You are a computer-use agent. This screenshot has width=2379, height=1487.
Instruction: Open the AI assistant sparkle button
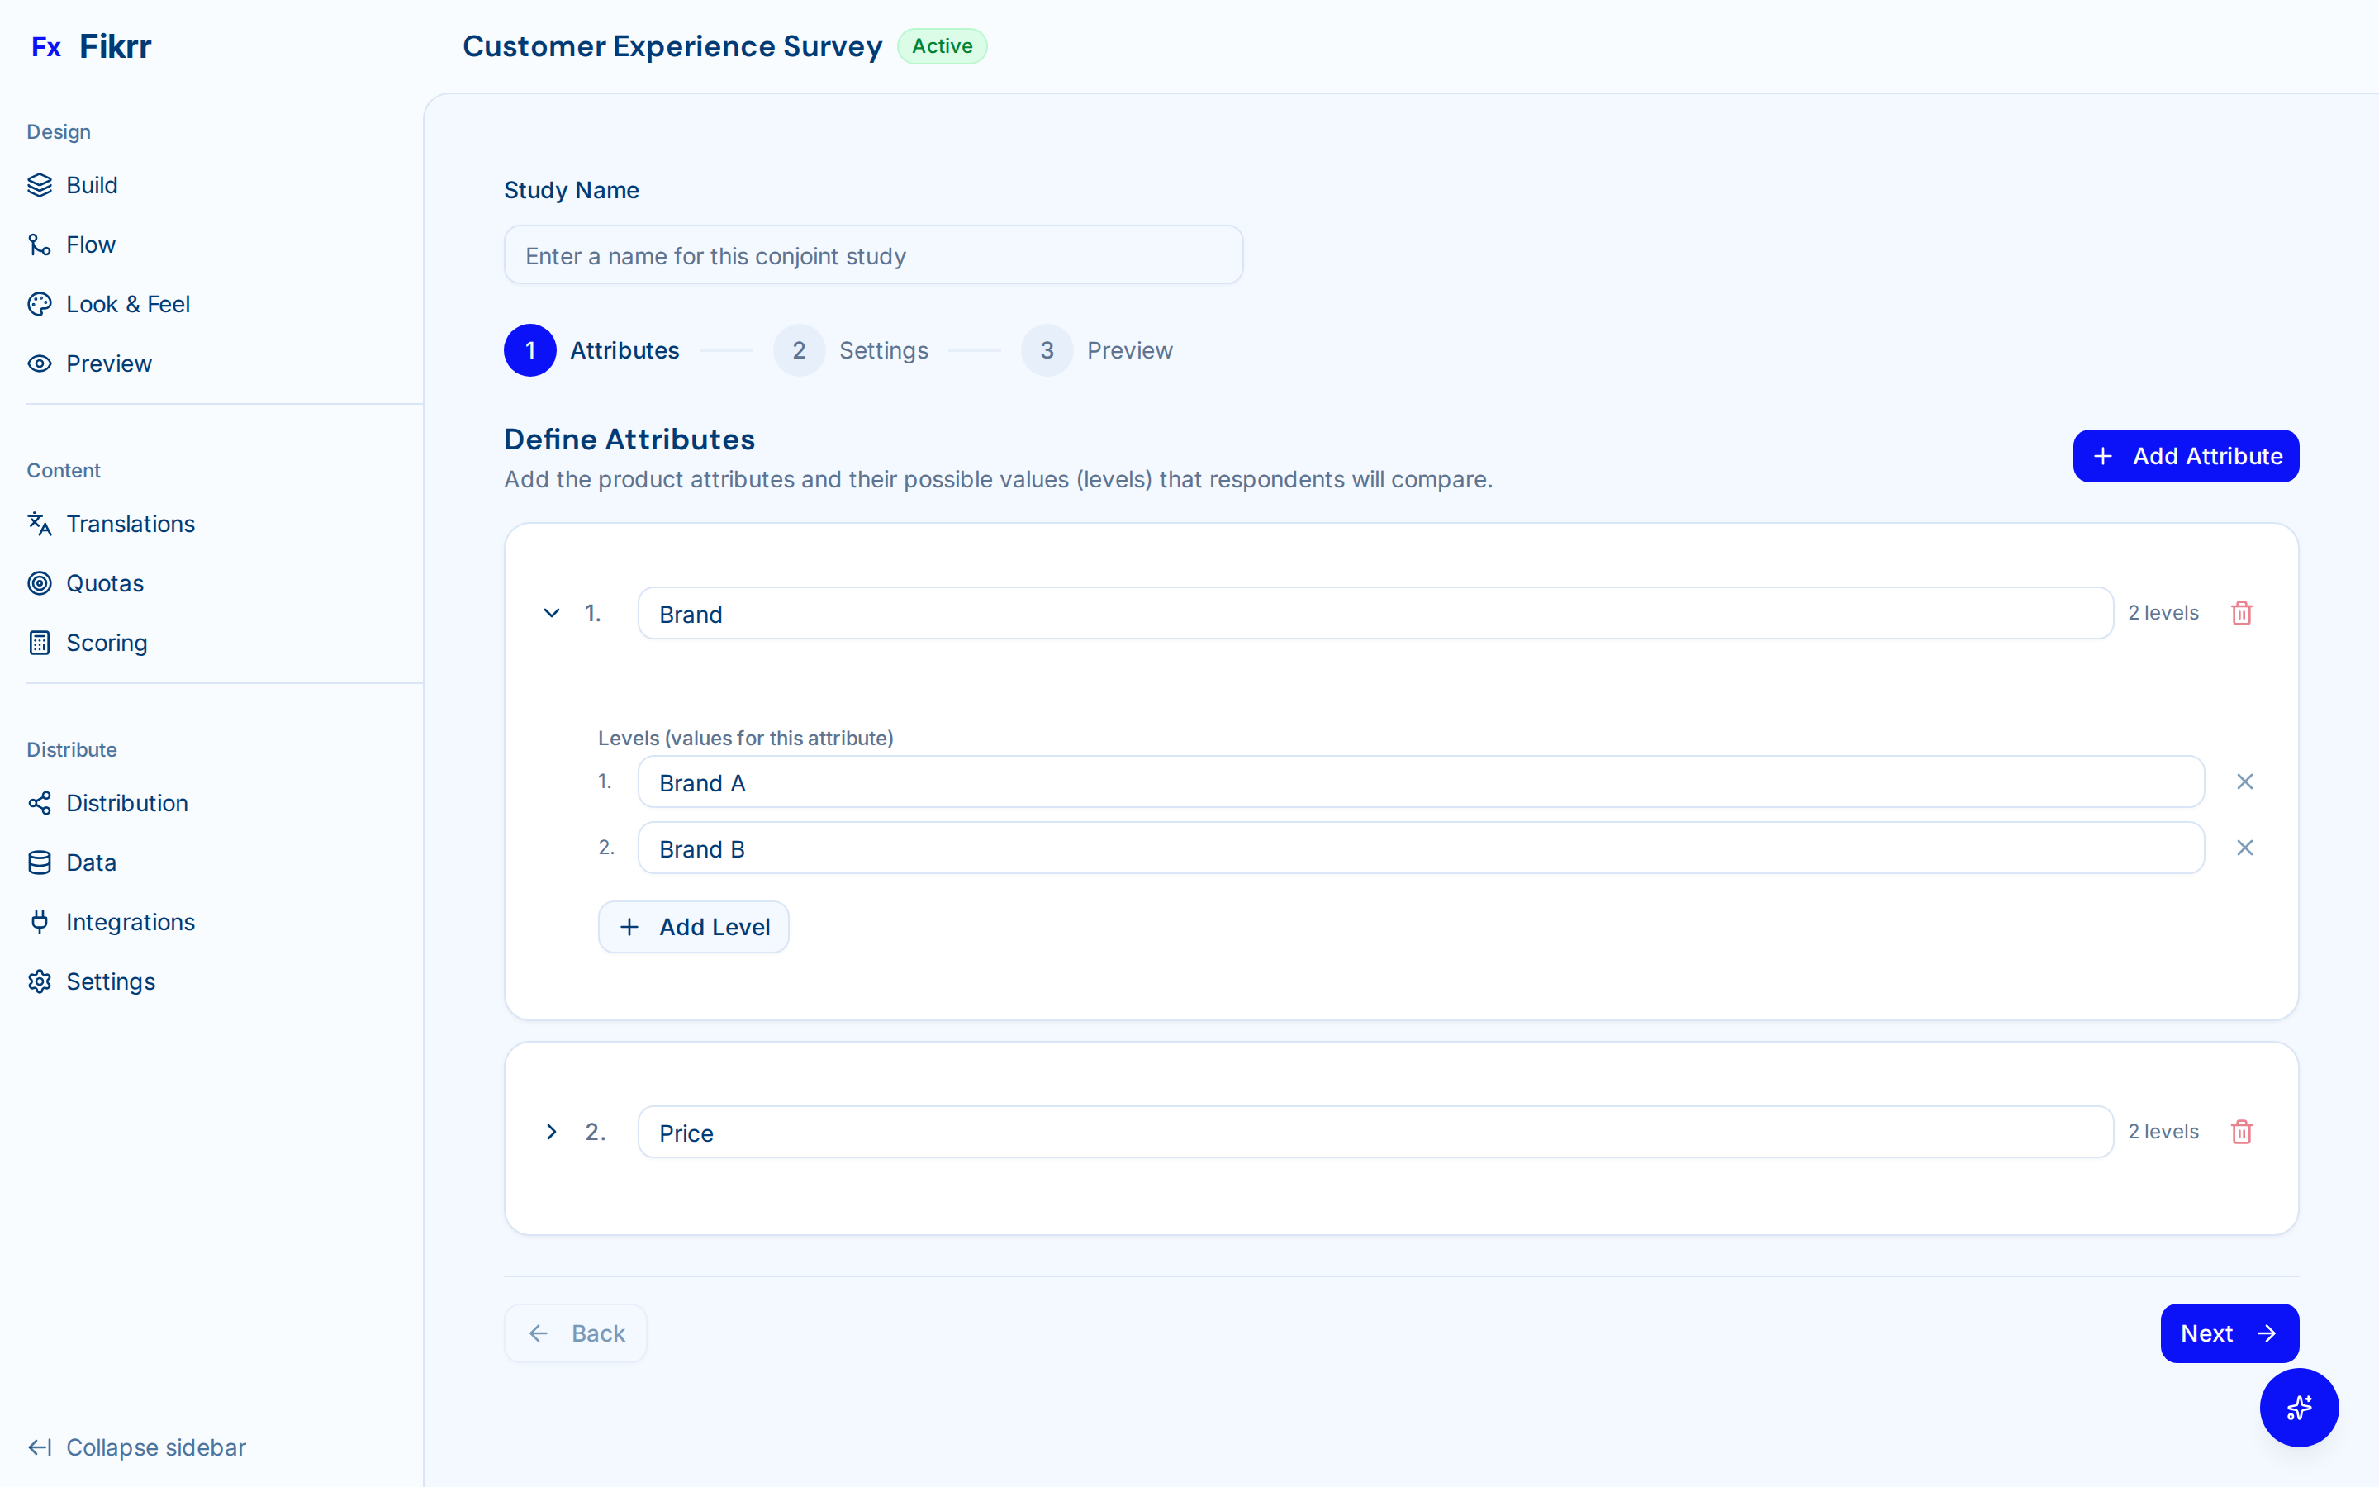[x=2298, y=1408]
